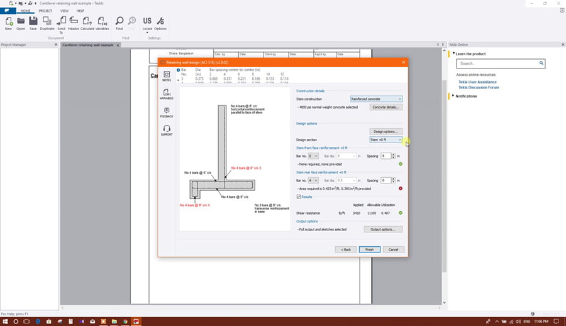Close the Cantilever retaining wall example tab

[x=118, y=45]
